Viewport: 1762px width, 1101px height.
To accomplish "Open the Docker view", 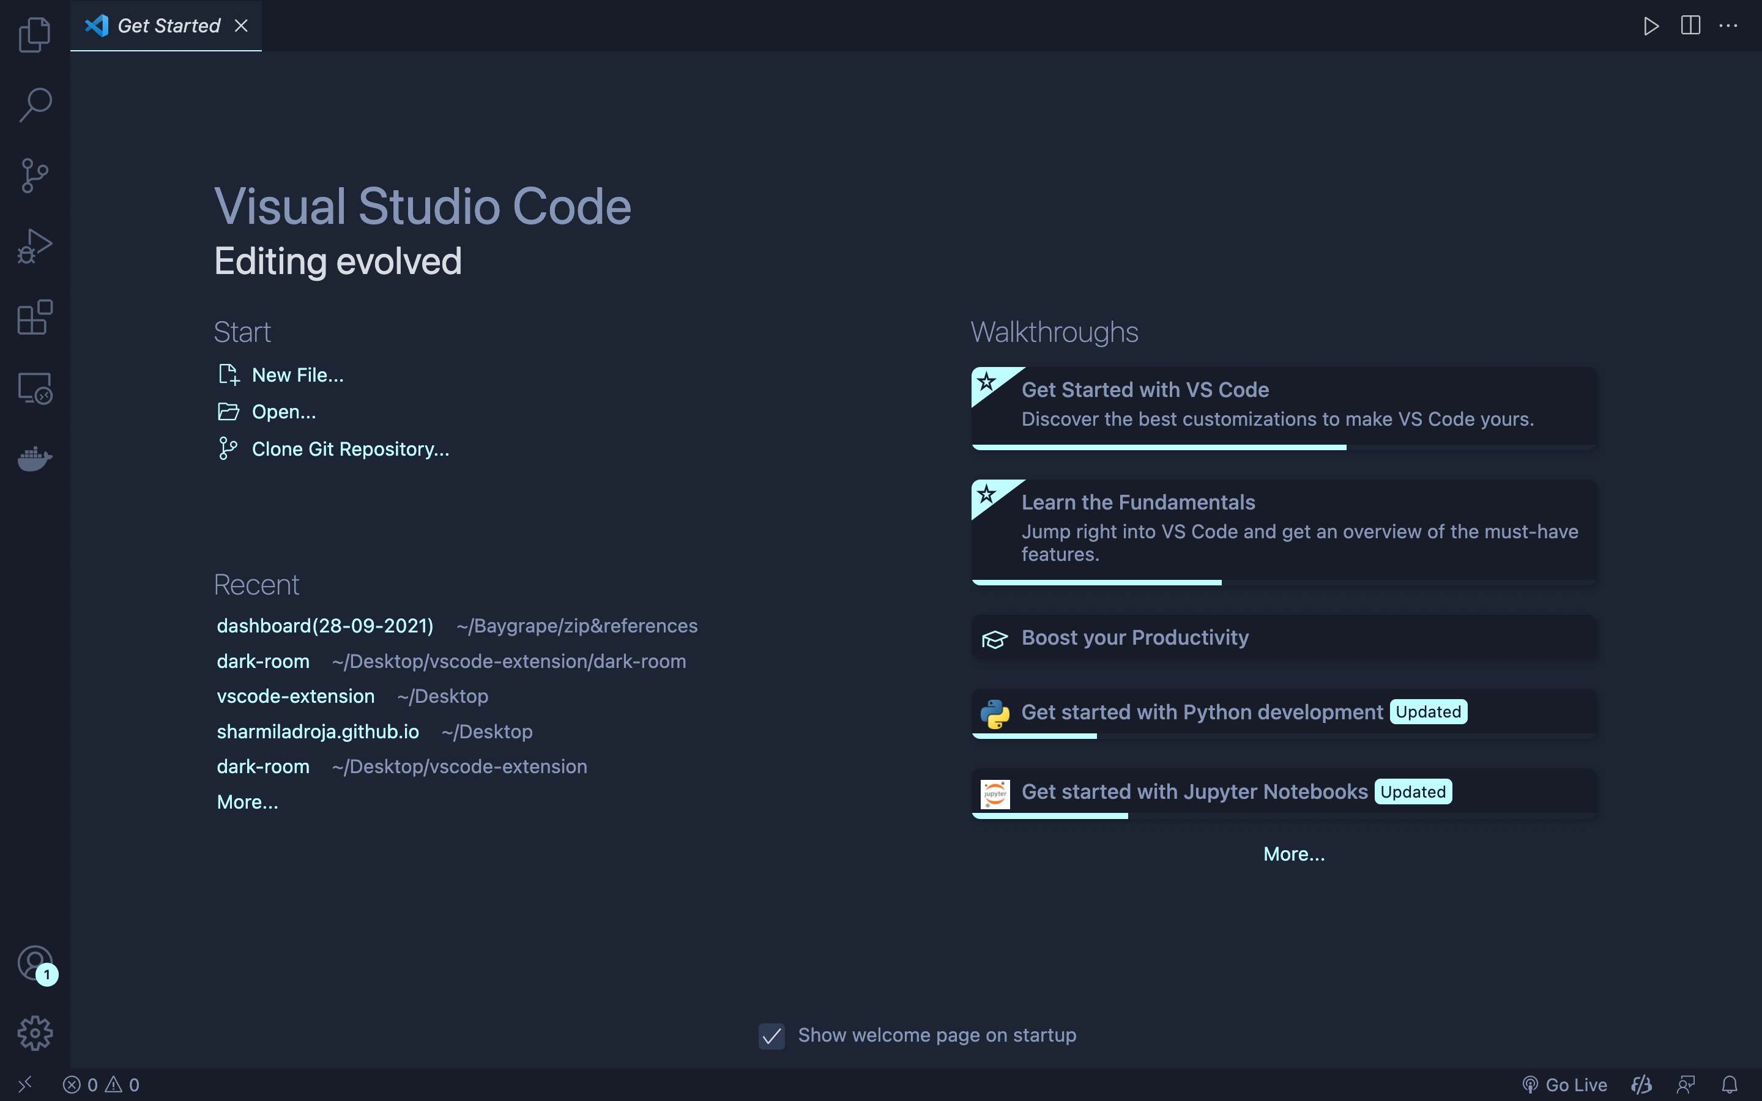I will click(x=34, y=458).
